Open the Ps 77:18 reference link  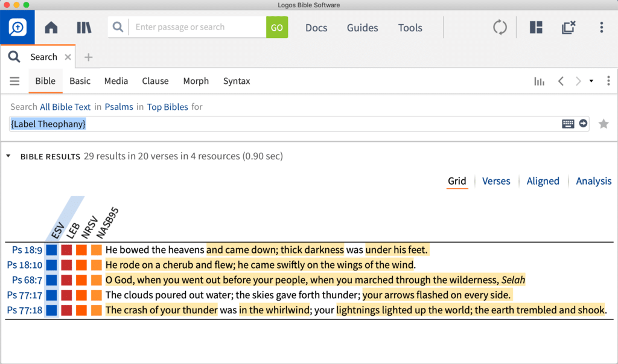pos(24,310)
